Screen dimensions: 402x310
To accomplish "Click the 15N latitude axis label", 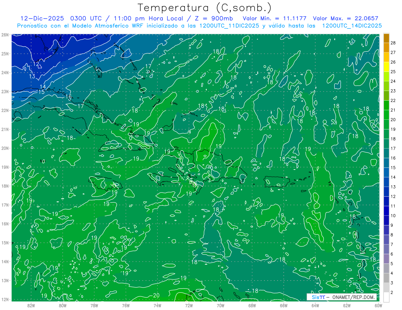I will point(5,242).
